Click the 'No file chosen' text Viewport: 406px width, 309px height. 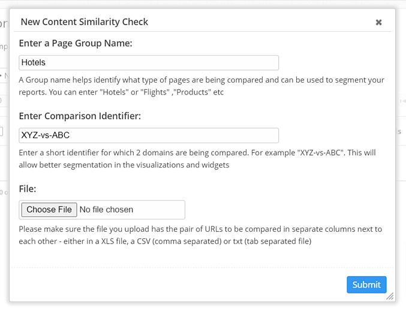[x=106, y=210]
